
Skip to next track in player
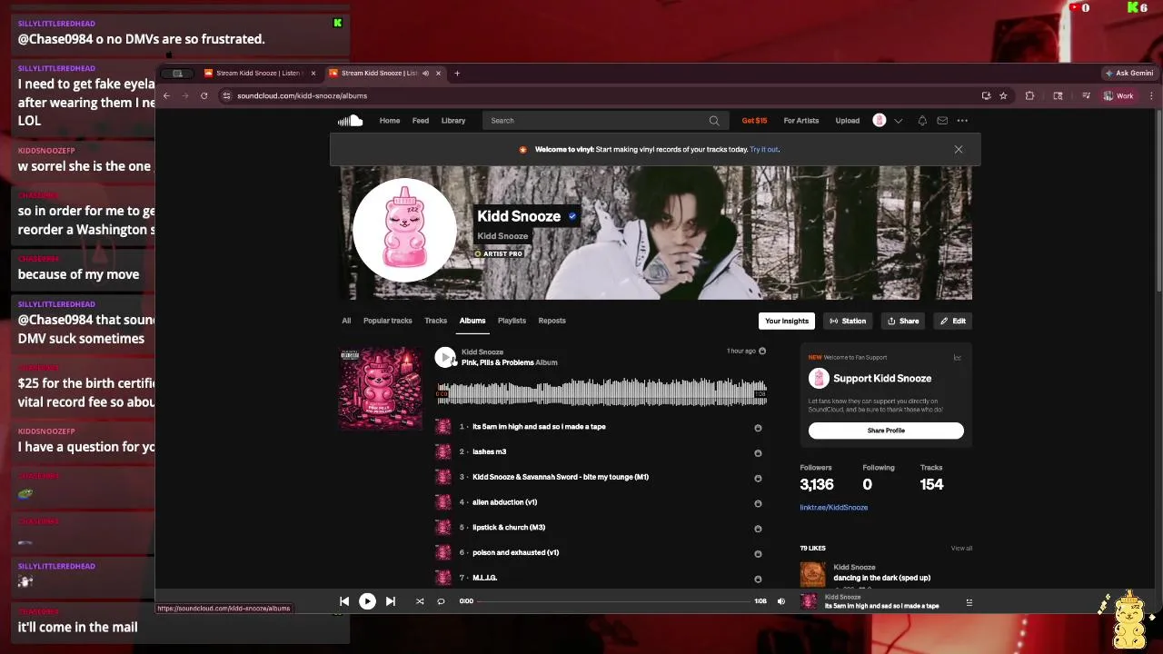(x=391, y=600)
